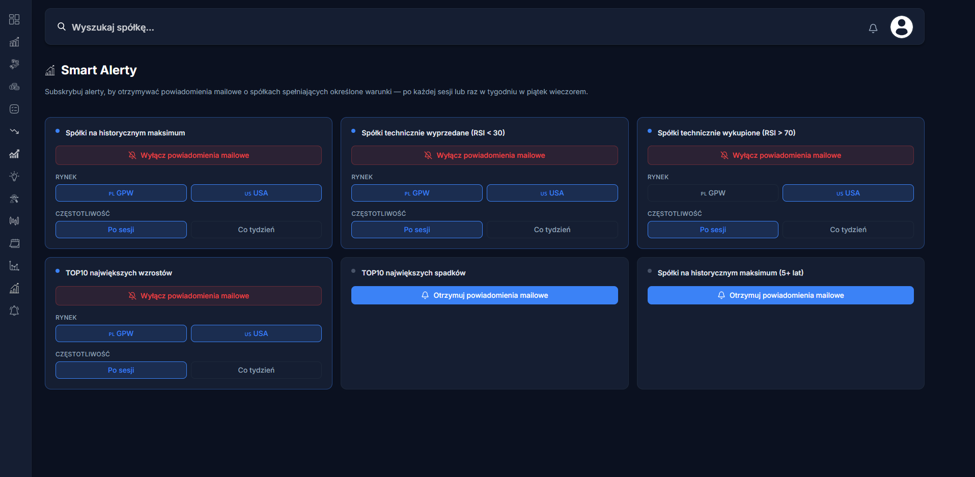Click the coins stack sidebar icon

tap(14, 87)
